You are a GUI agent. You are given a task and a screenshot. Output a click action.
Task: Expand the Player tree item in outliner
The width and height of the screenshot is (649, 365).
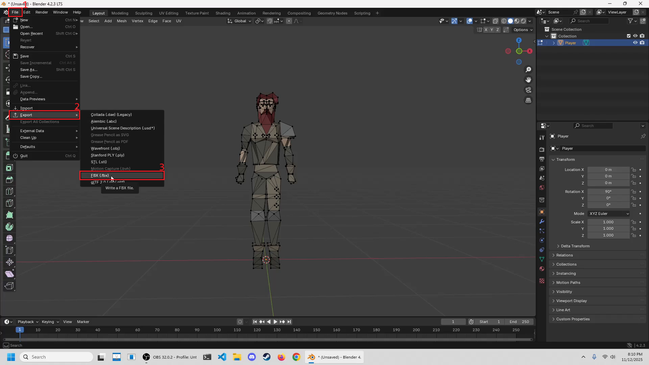tap(554, 43)
